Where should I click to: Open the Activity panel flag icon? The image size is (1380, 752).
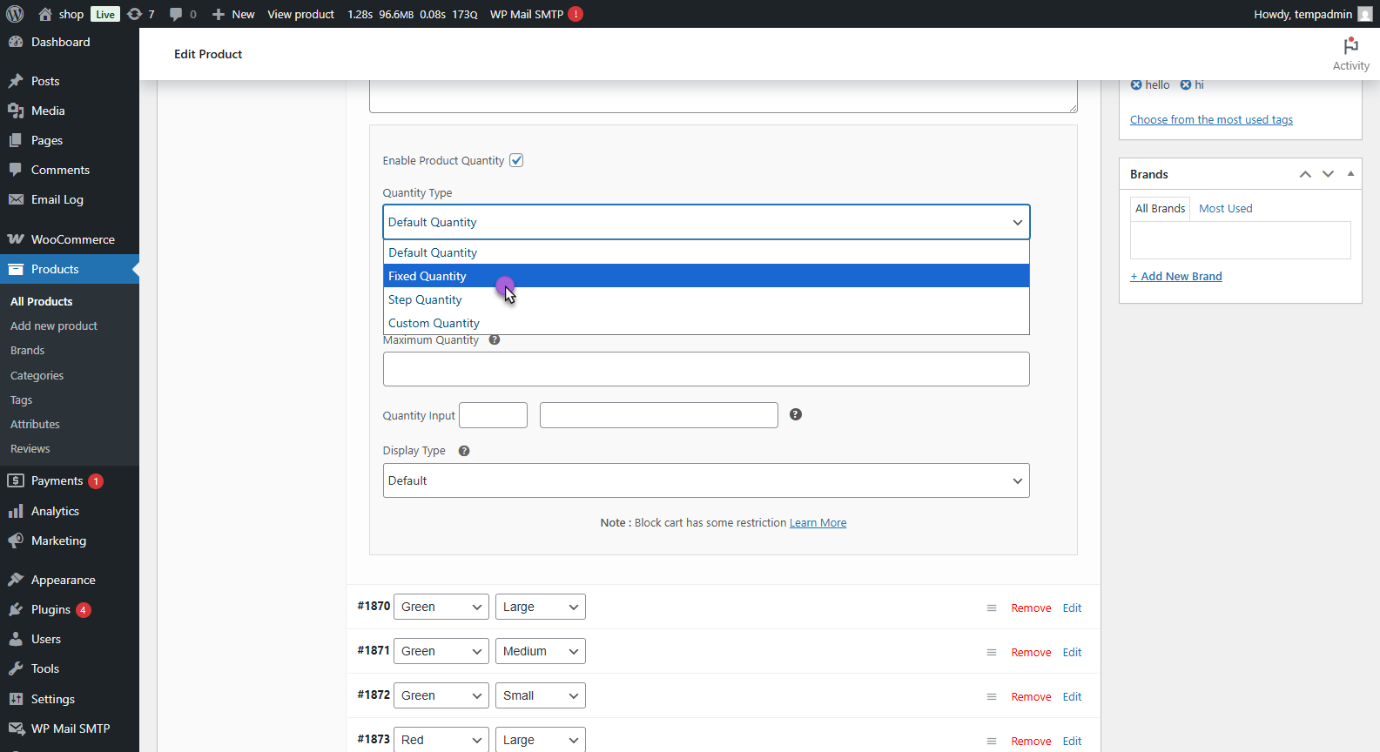point(1350,46)
